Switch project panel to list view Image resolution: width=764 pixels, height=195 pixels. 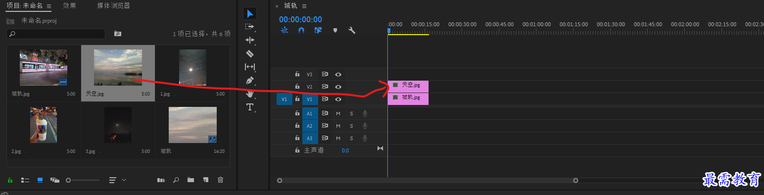coord(25,180)
